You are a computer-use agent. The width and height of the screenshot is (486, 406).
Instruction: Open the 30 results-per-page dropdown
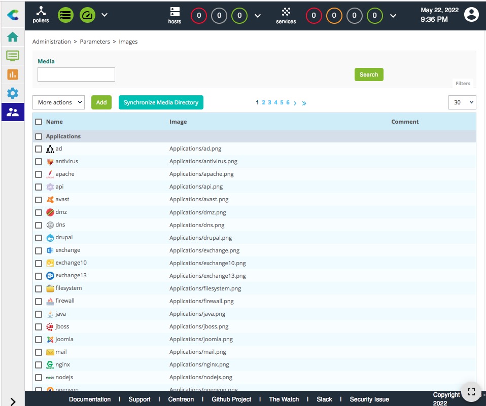pos(462,102)
